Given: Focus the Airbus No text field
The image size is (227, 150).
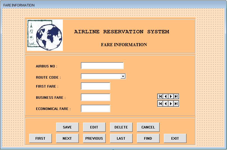Looking at the screenshot, I should pos(102,66).
